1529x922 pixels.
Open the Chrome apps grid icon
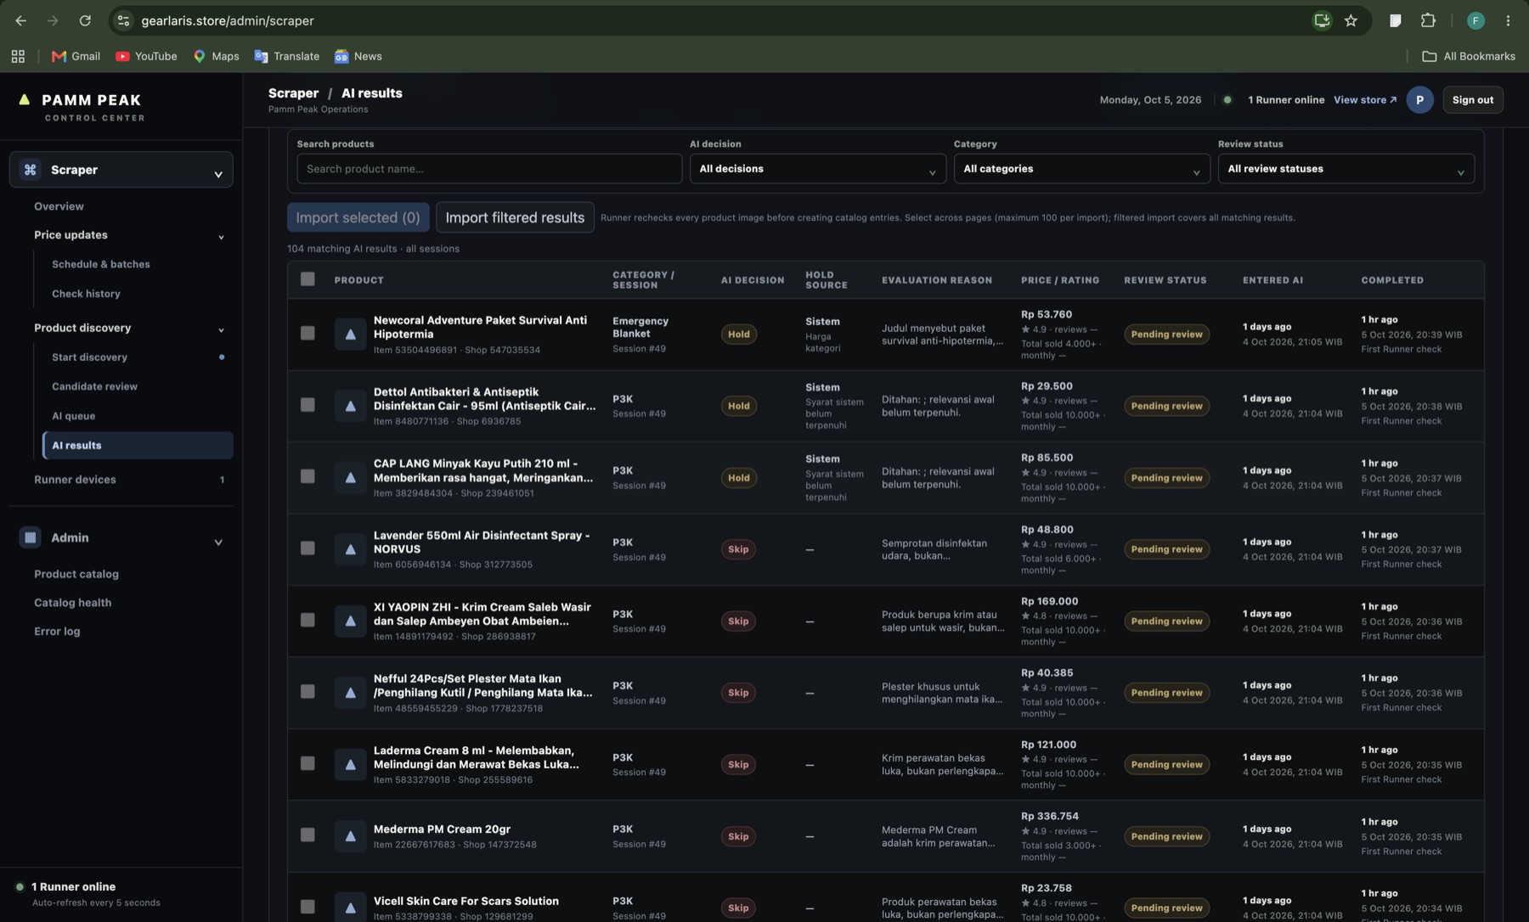tap(18, 56)
